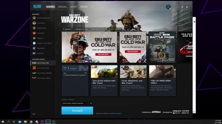Click Redeem a Code link
This screenshot has width=222, height=124.
tap(81, 29)
